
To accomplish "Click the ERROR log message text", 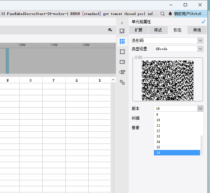I will [79, 14].
